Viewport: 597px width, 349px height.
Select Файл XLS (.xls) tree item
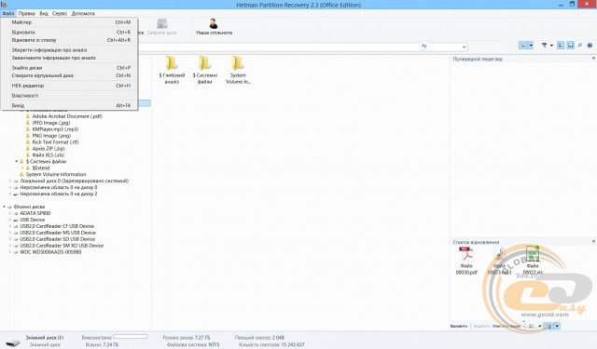click(48, 155)
